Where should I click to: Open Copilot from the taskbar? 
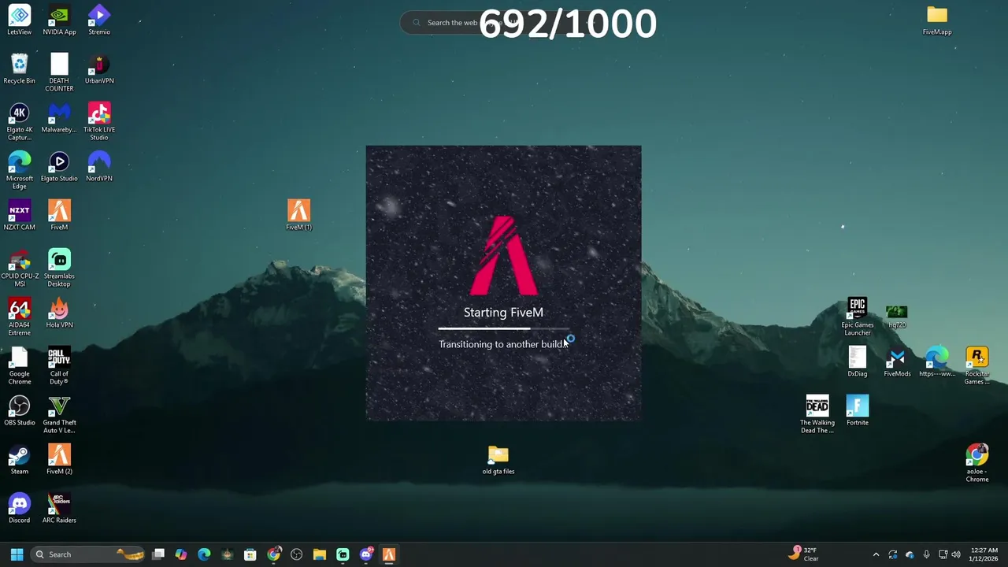(181, 554)
